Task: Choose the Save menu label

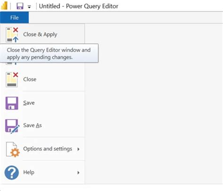Action: (x=29, y=103)
